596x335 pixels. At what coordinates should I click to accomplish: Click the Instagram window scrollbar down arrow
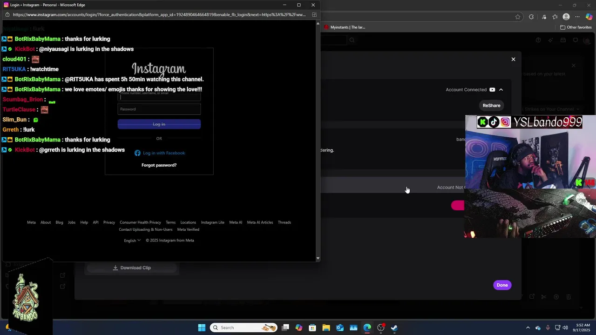click(x=318, y=258)
